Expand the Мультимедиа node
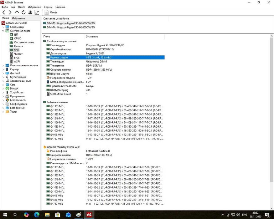The image size is (274, 219). tap(3, 77)
